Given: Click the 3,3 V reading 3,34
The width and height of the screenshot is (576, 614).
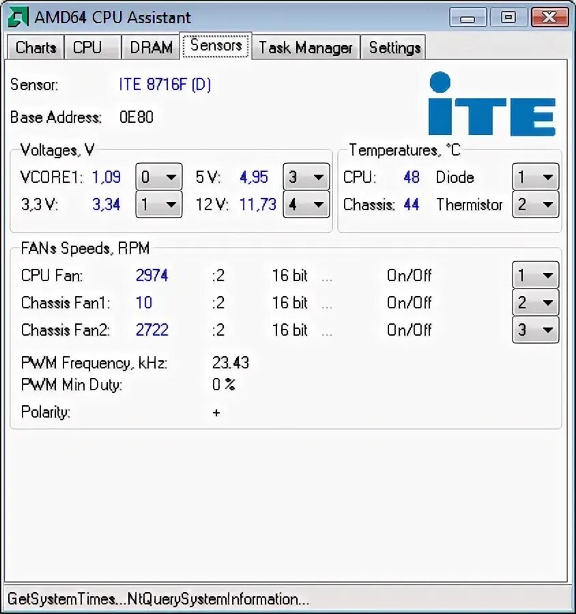Looking at the screenshot, I should [x=106, y=205].
